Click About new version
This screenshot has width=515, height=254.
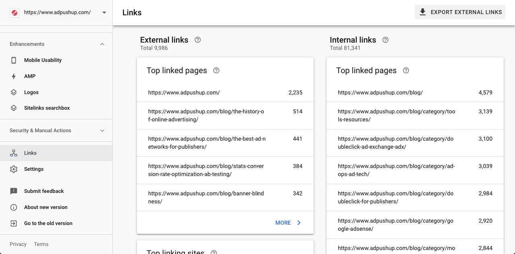pos(46,207)
